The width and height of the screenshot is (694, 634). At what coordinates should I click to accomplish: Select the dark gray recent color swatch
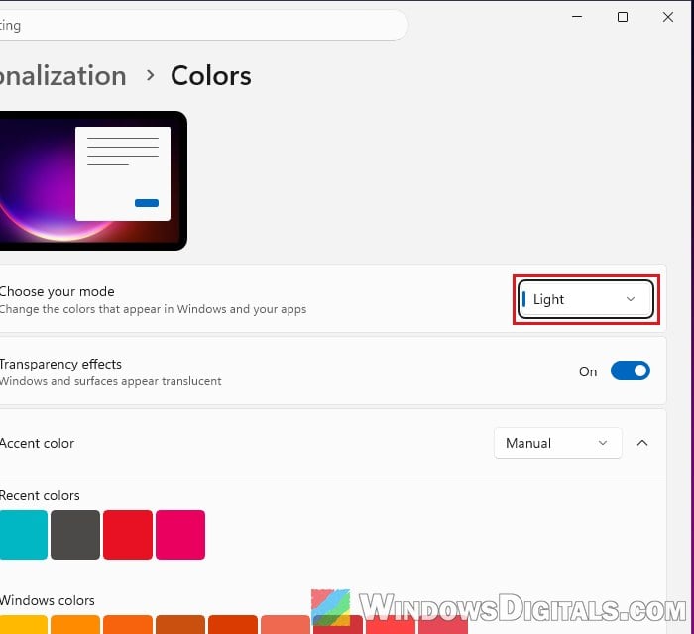(75, 535)
